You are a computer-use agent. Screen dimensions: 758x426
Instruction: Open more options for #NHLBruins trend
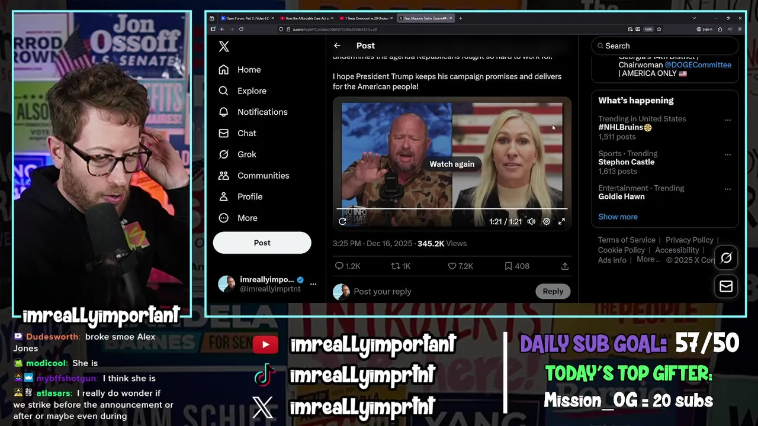pos(728,120)
